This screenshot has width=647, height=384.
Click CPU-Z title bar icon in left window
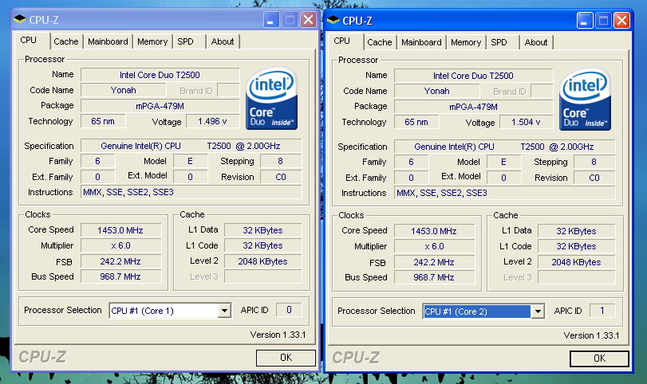(x=19, y=19)
